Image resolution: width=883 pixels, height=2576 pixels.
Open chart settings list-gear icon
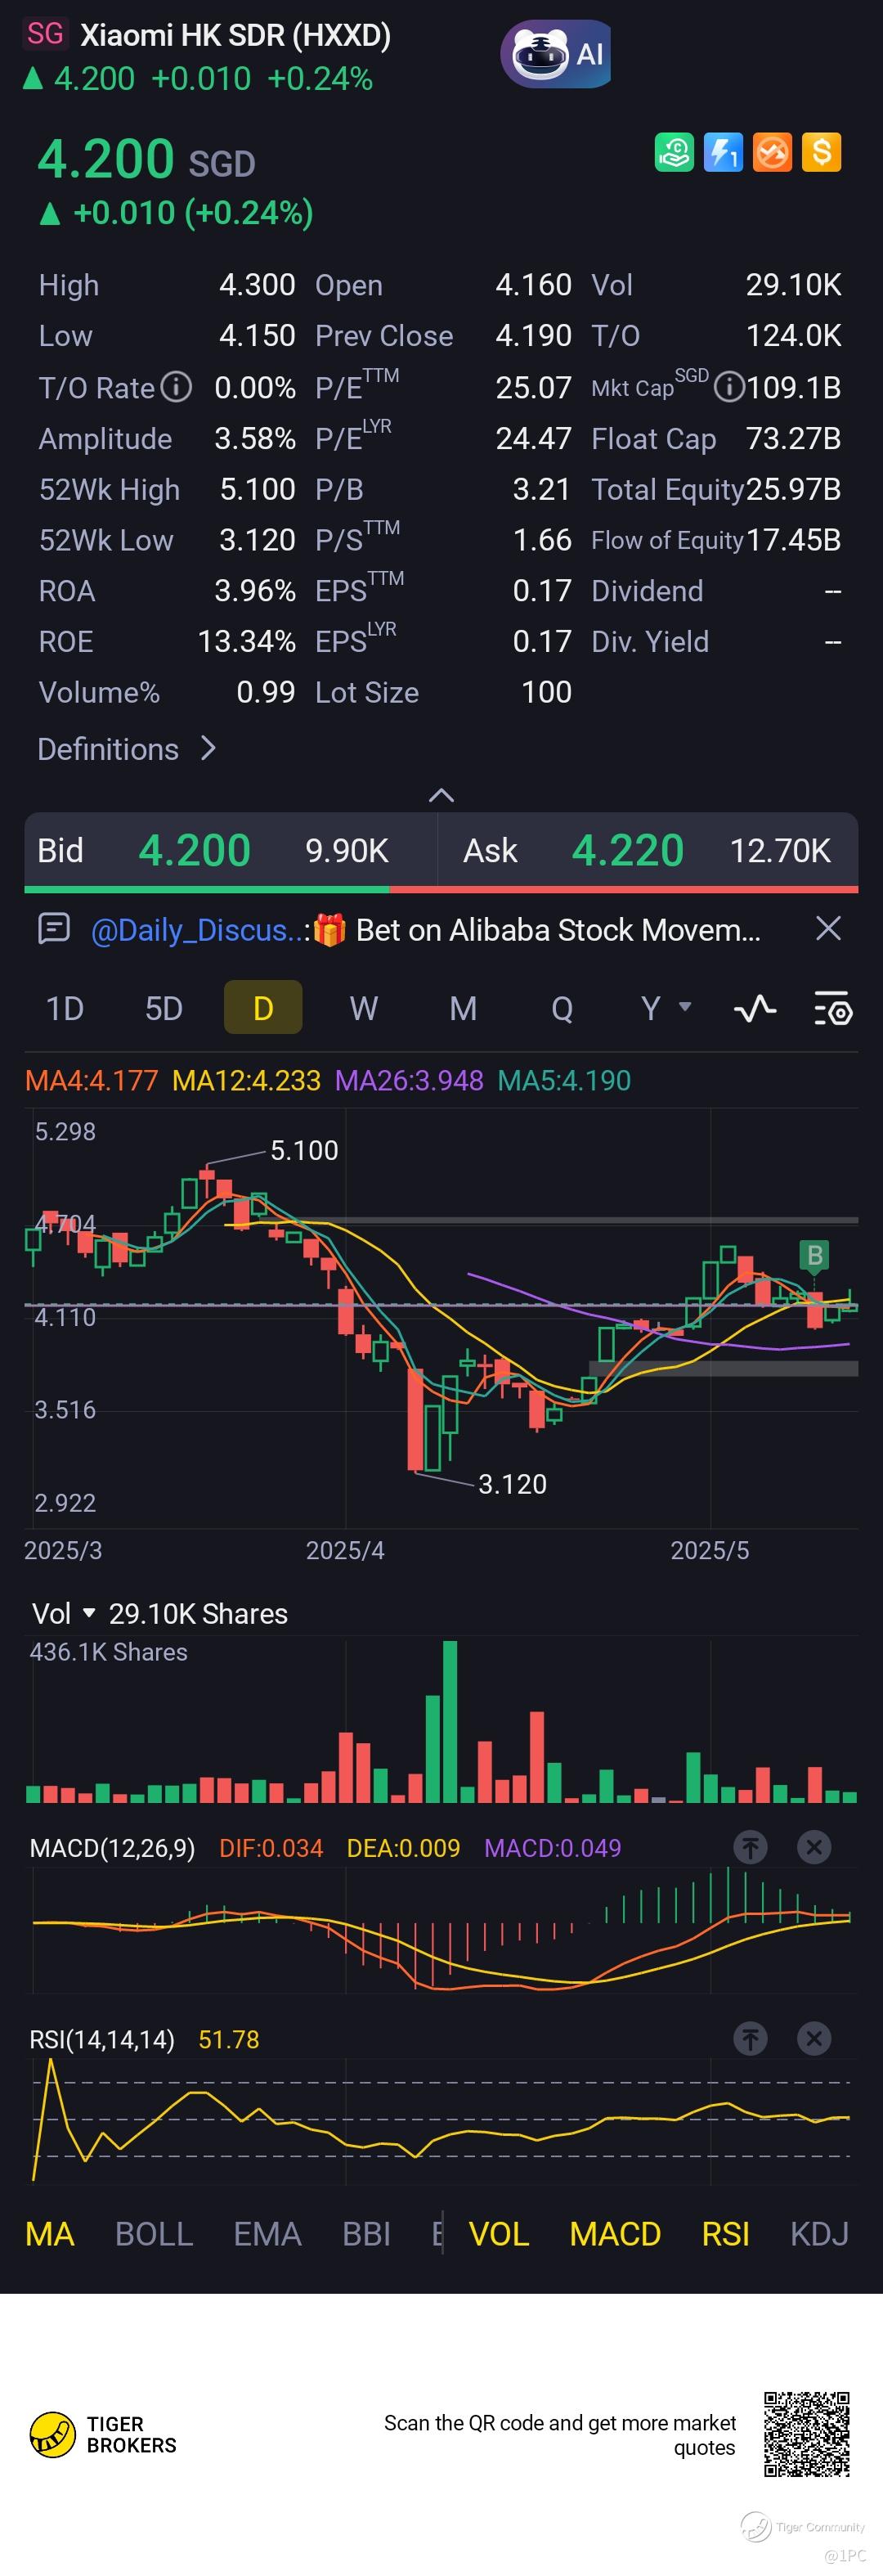pyautogui.click(x=832, y=1008)
